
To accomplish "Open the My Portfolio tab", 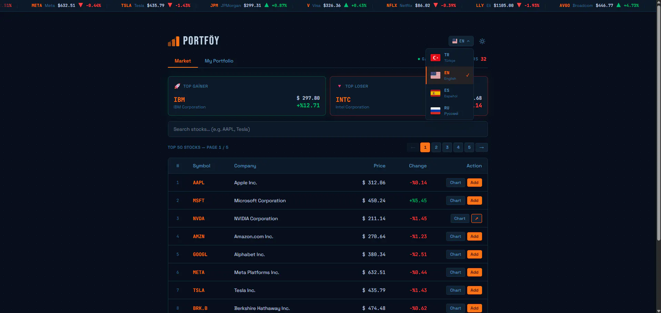I will coord(219,61).
